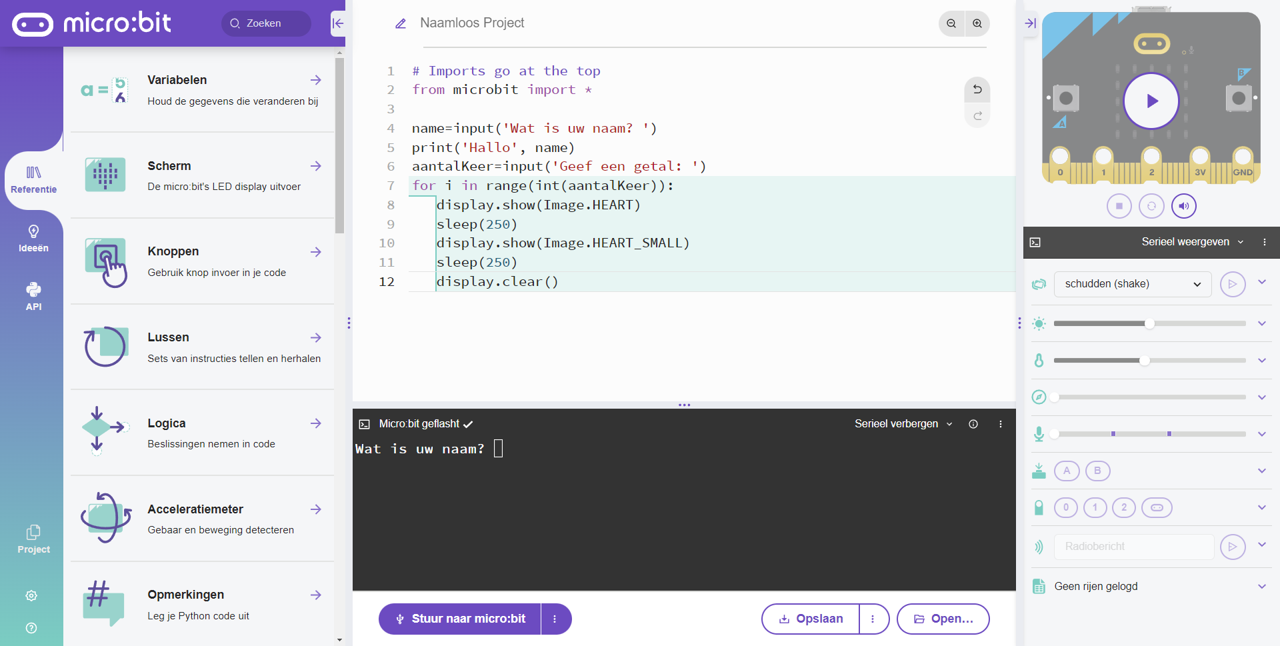Image resolution: width=1280 pixels, height=646 pixels.
Task: Collapse the simulator panel
Action: 1031,23
